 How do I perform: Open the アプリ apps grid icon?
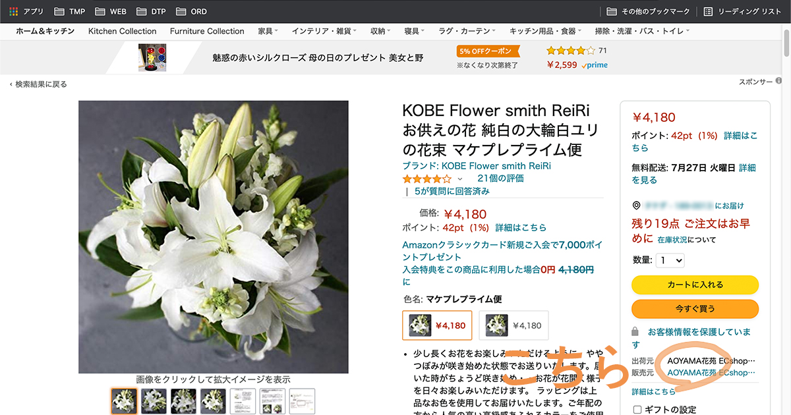click(x=13, y=11)
